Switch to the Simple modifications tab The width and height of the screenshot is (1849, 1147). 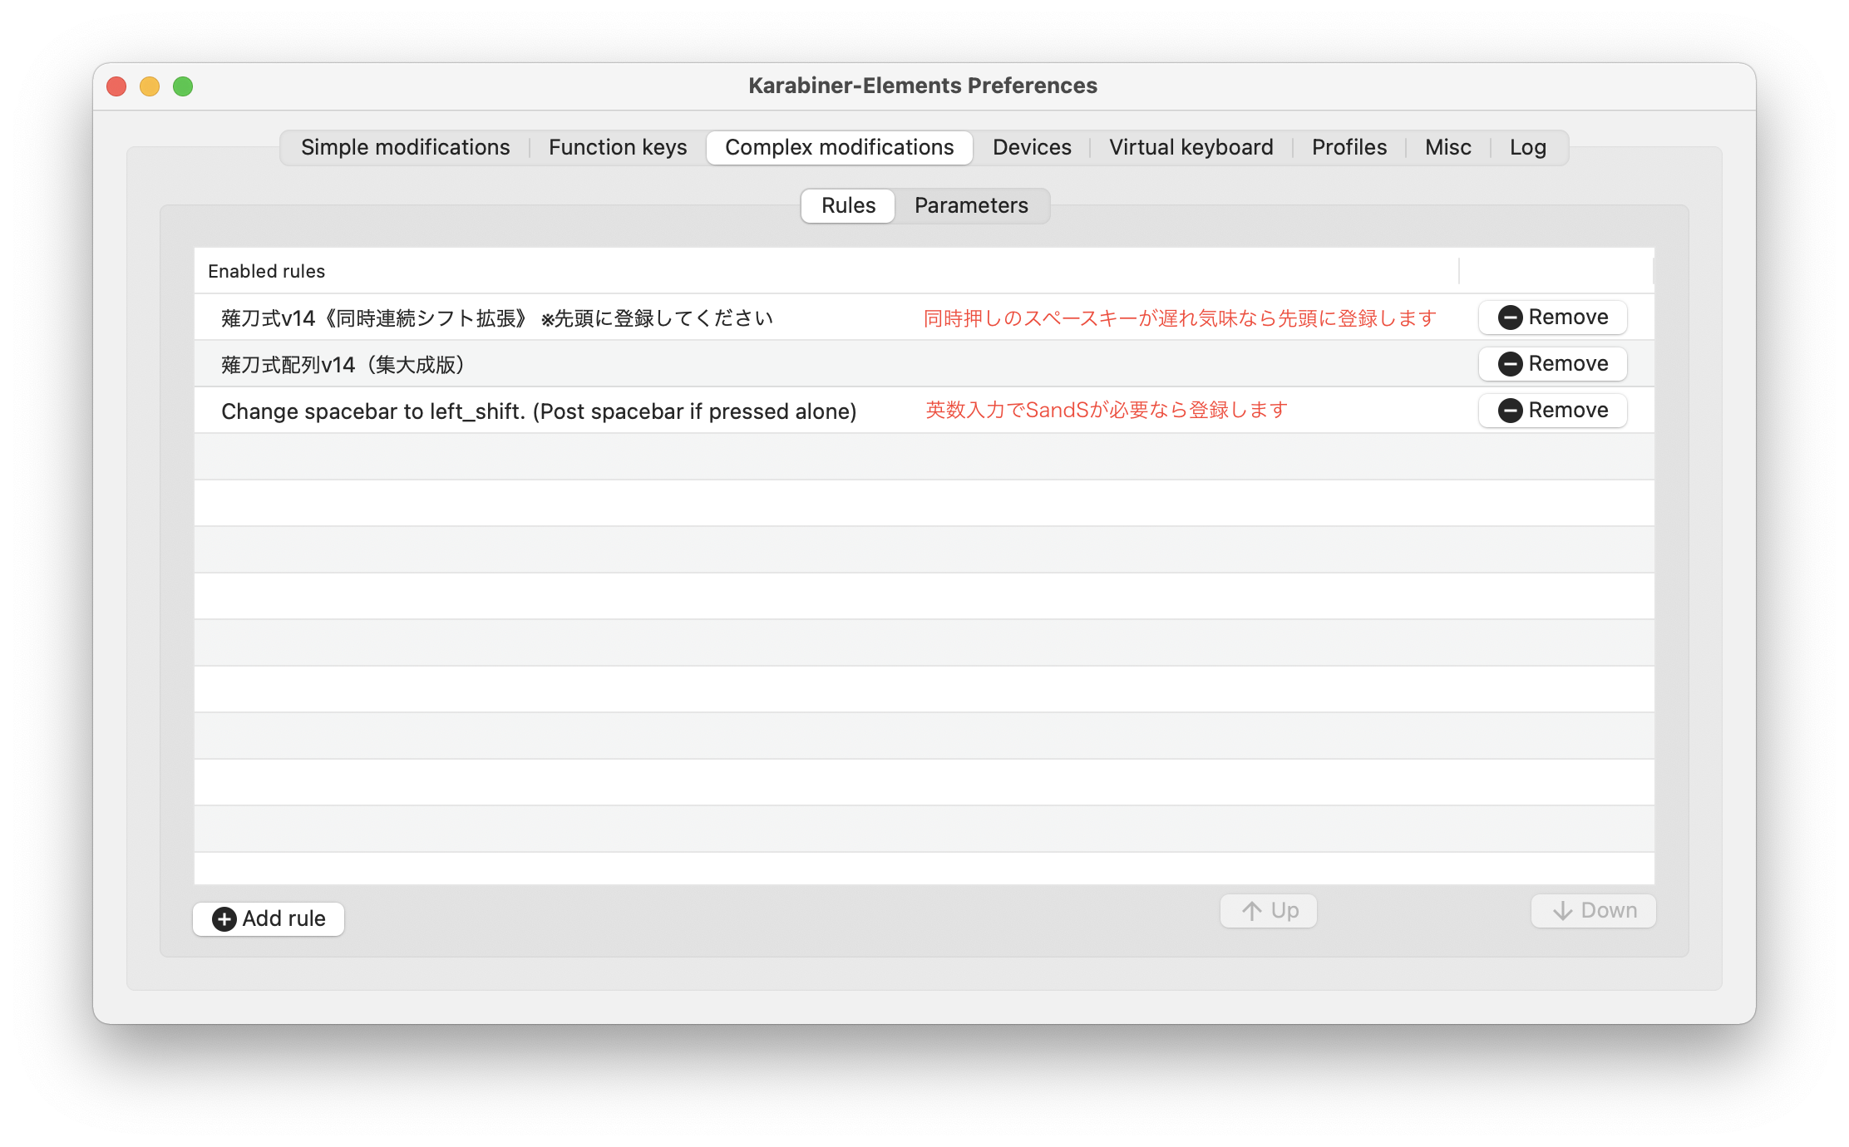pos(405,147)
